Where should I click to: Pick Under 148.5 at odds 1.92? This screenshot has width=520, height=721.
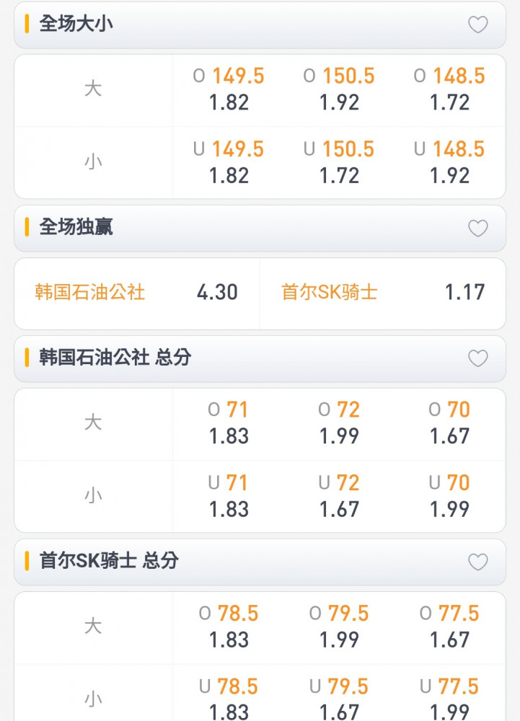click(x=449, y=162)
